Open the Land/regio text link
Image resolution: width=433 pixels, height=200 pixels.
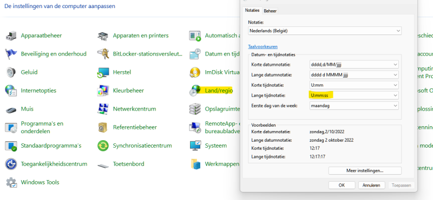[x=219, y=91]
